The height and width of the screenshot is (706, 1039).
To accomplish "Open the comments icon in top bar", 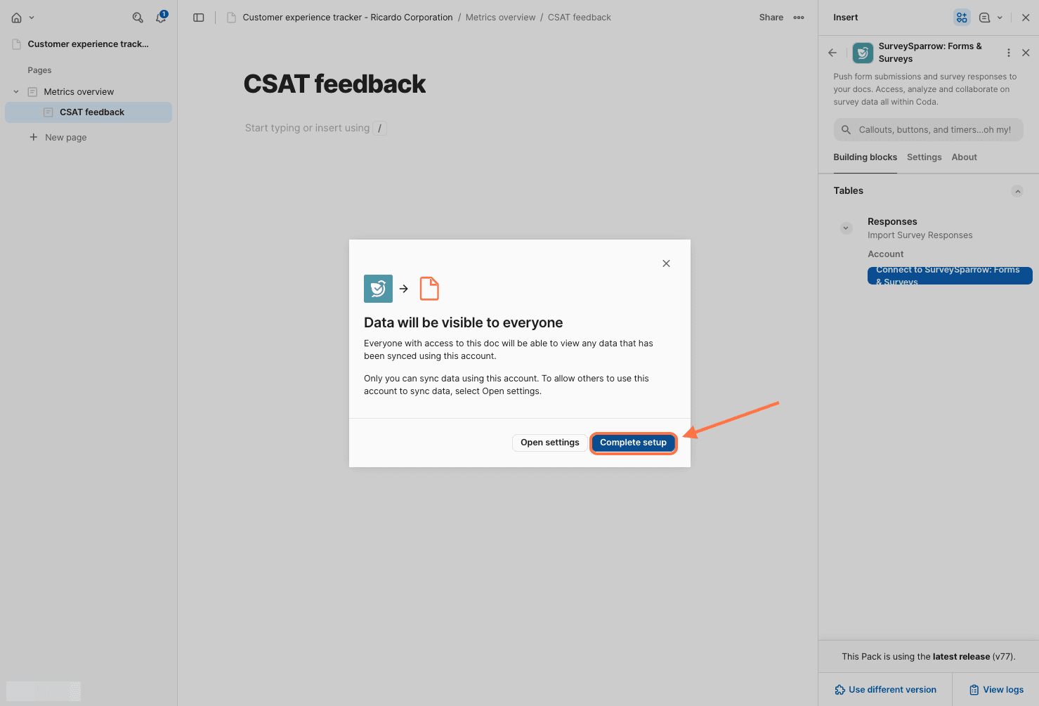I will pos(984,18).
